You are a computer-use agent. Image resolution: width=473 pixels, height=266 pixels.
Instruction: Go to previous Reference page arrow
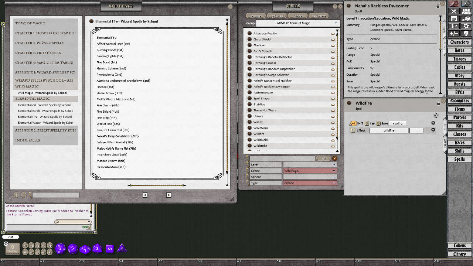145,195
